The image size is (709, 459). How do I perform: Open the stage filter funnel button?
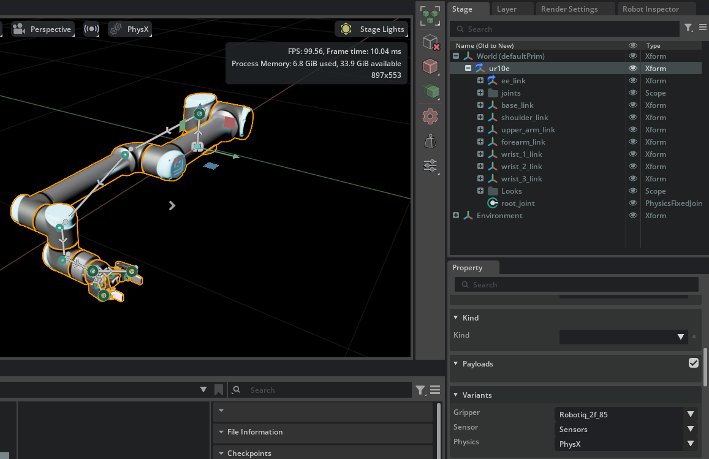[687, 28]
